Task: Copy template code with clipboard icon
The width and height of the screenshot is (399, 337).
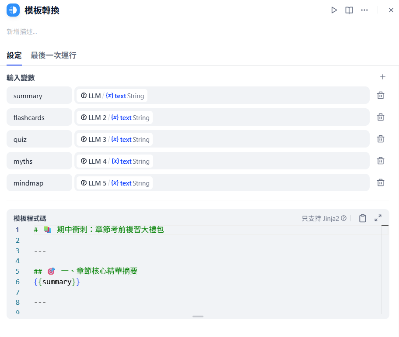Action: [363, 218]
